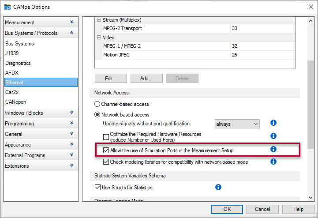The height and width of the screenshot is (218, 318).
Task: Open the Diagnostics options page
Action: (18, 63)
